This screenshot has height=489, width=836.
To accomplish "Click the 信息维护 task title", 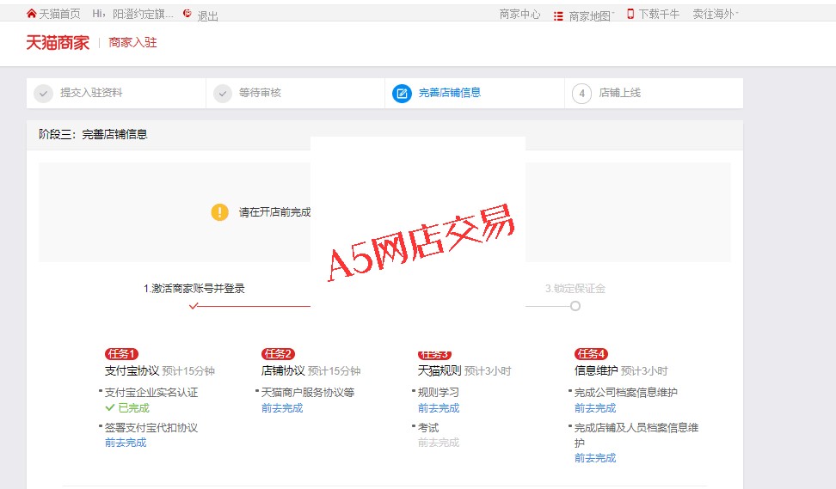I will (596, 370).
